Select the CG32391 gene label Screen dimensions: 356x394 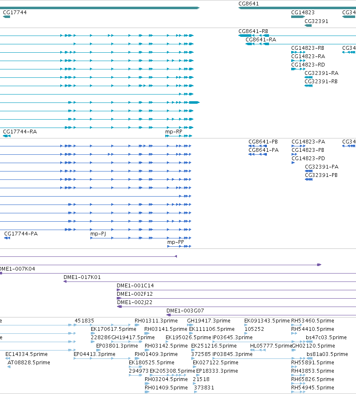pos(316,21)
